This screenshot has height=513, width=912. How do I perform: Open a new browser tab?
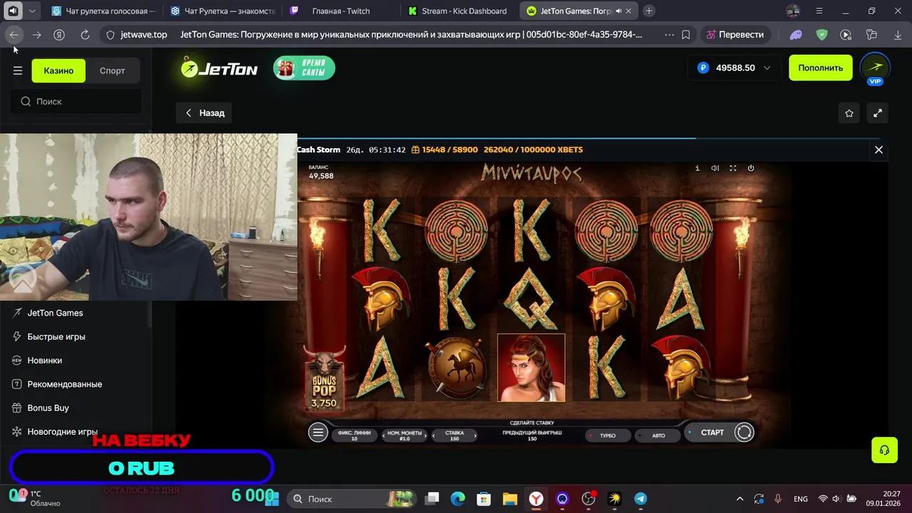pyautogui.click(x=649, y=11)
